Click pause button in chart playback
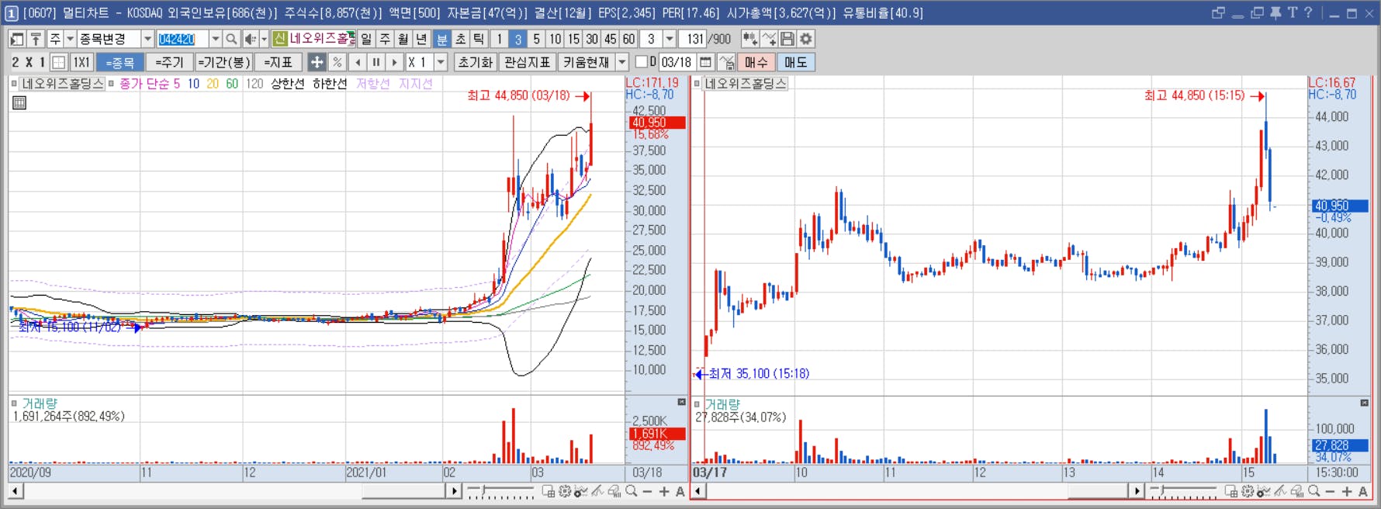This screenshot has width=1381, height=509. tap(376, 62)
